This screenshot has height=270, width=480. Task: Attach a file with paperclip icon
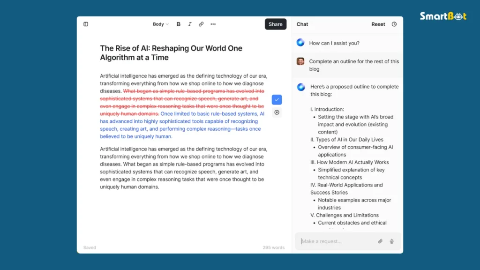(x=380, y=241)
